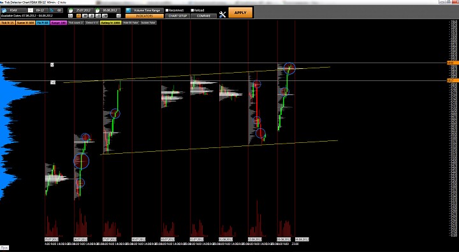This screenshot has width=459, height=252.
Task: Switch to the INDICATORS tab
Action: click(x=145, y=16)
